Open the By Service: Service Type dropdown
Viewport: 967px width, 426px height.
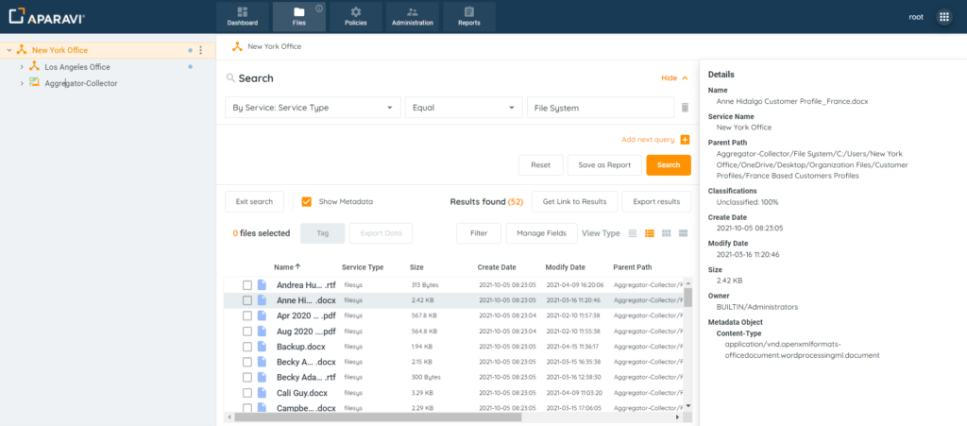(x=313, y=108)
